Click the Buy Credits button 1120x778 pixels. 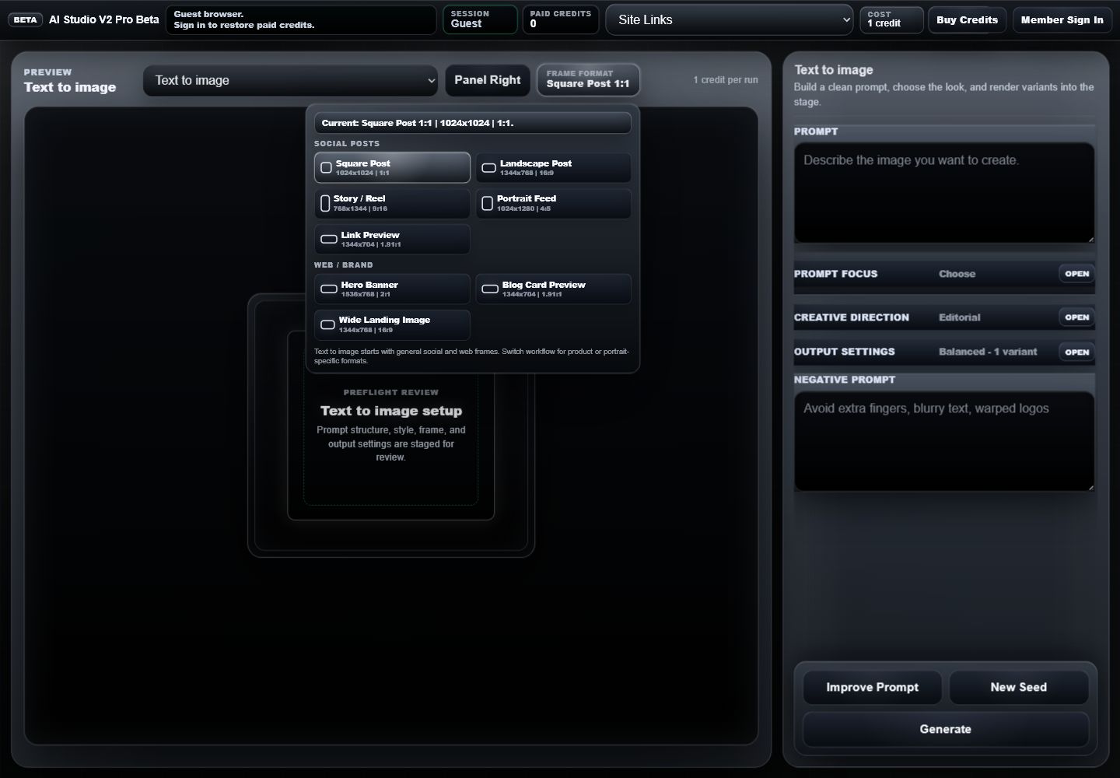(967, 20)
